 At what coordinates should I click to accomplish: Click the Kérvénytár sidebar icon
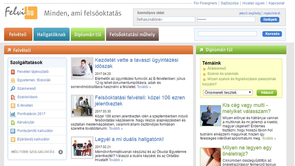click(x=13, y=122)
